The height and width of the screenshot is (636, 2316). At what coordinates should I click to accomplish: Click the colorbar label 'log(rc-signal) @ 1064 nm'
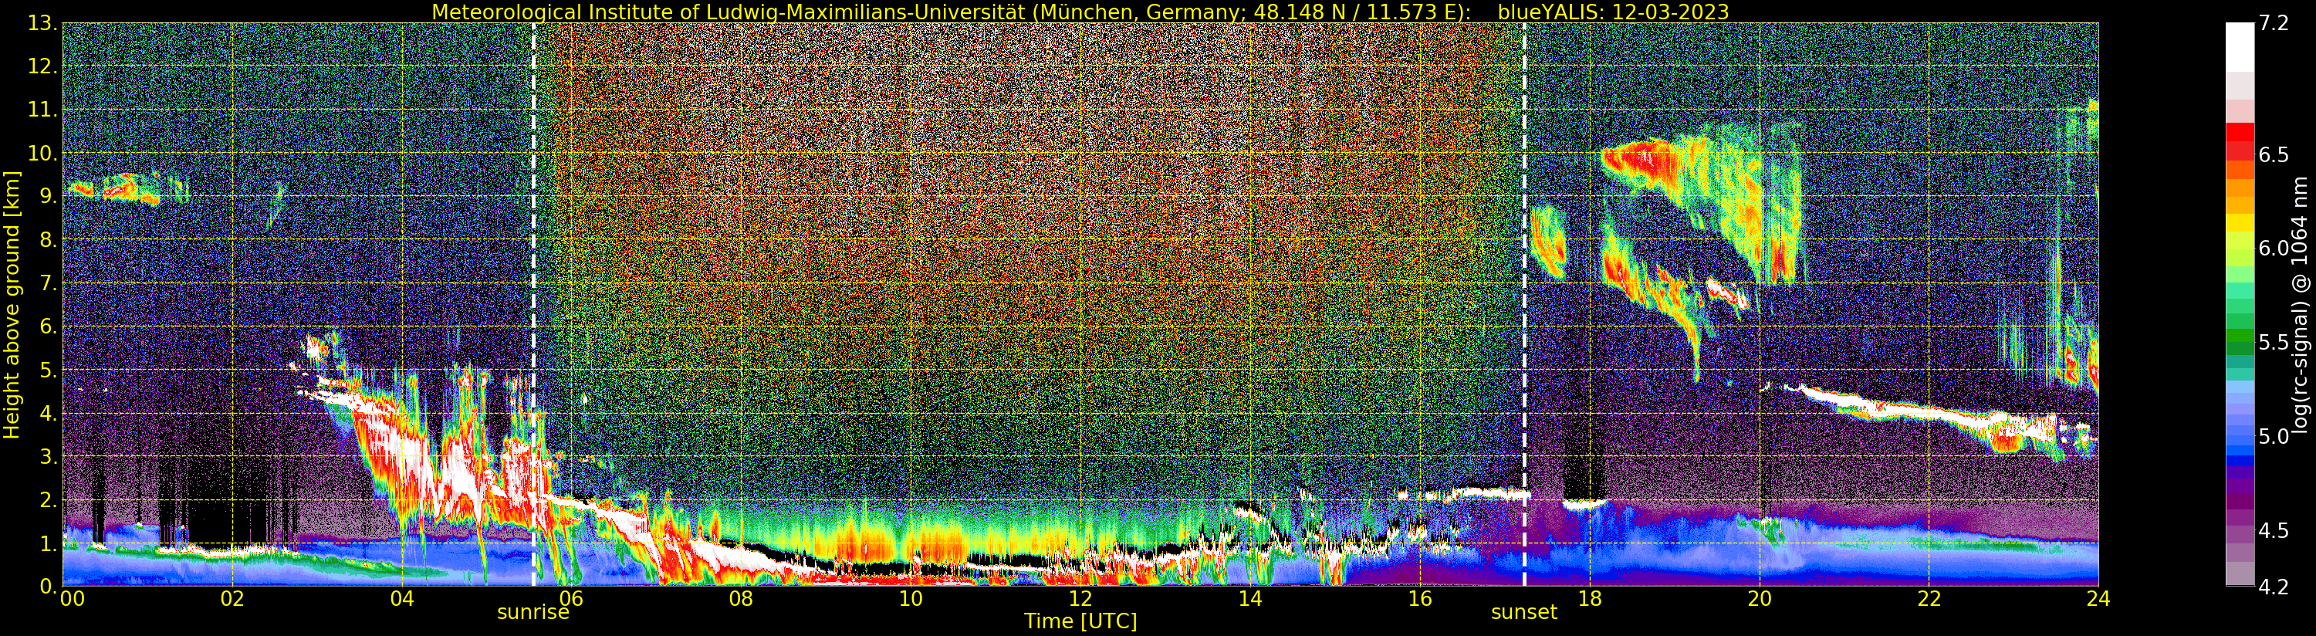pyautogui.click(x=2300, y=304)
